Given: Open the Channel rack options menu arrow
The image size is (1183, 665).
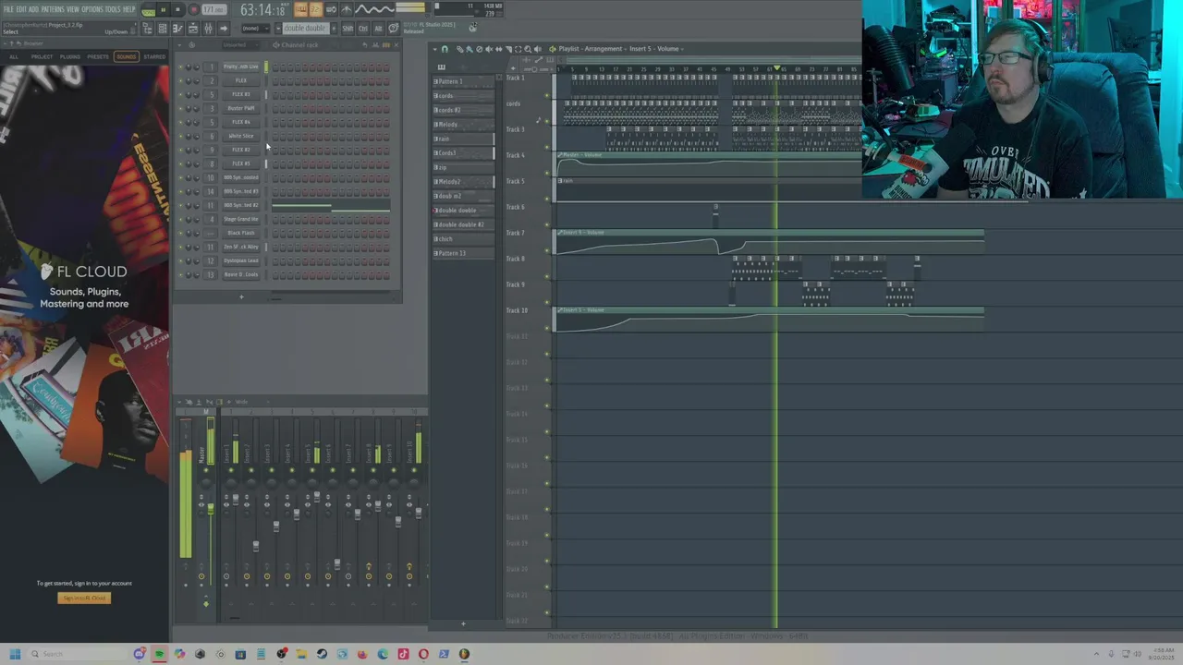Looking at the screenshot, I should coord(181,44).
